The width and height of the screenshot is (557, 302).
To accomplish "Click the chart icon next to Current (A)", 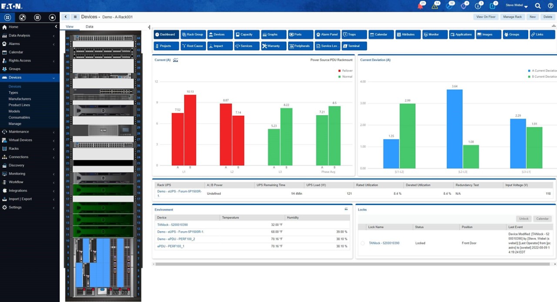I will coord(176,60).
